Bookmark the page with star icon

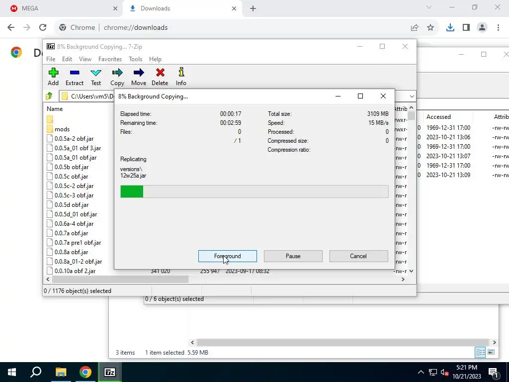pos(430,28)
